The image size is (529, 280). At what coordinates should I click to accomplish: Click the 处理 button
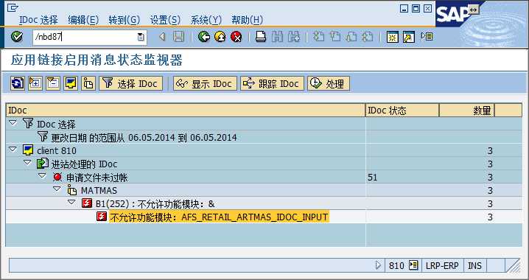pos(329,83)
